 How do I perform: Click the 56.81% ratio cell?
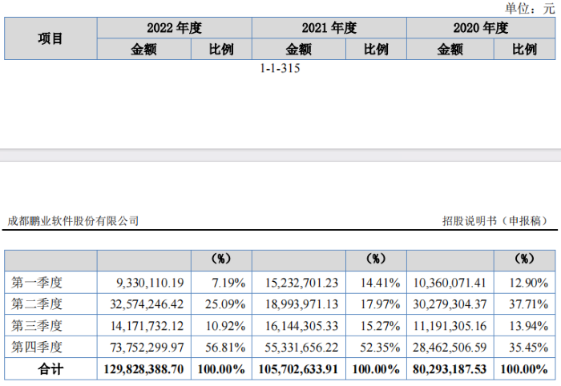coord(221,347)
